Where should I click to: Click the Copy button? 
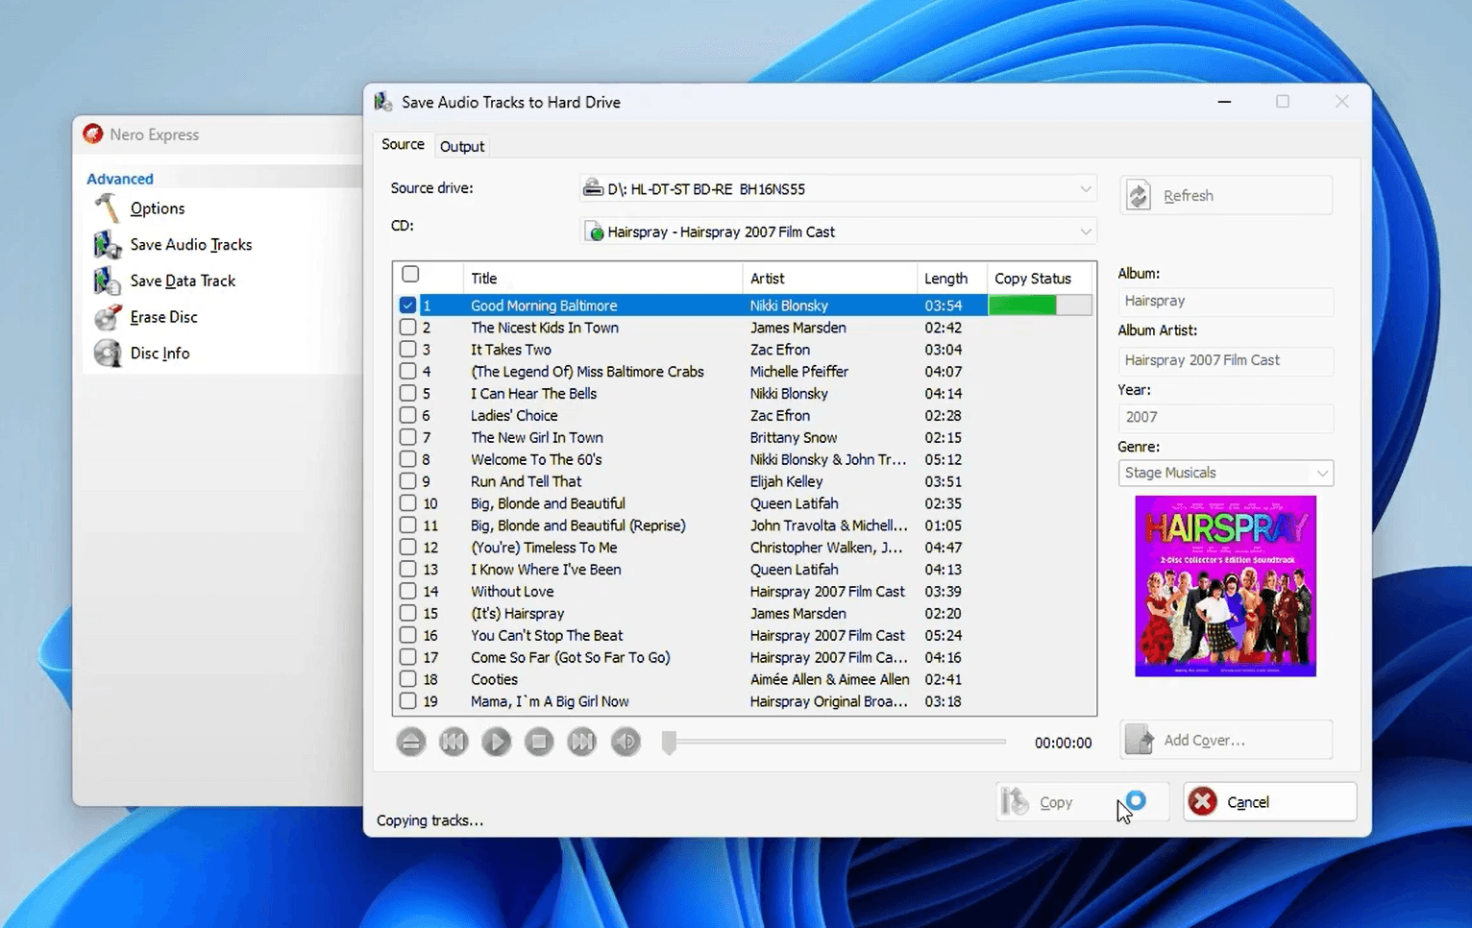1082,801
